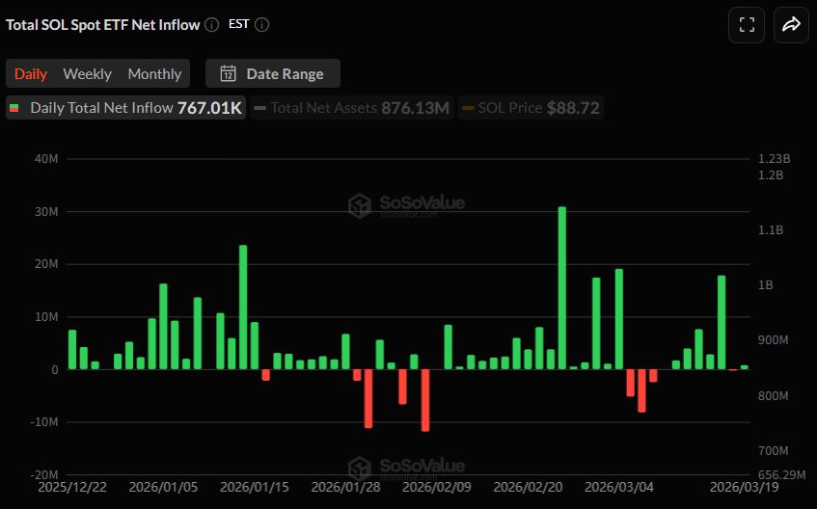
Task: Click SoSoValue watermark logo at chart bottom
Action: point(360,469)
